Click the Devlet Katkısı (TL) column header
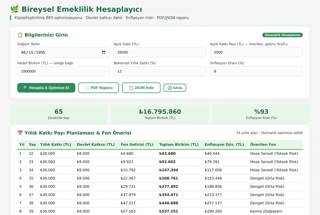Image resolution: width=320 pixels, height=215 pixels. click(96, 145)
